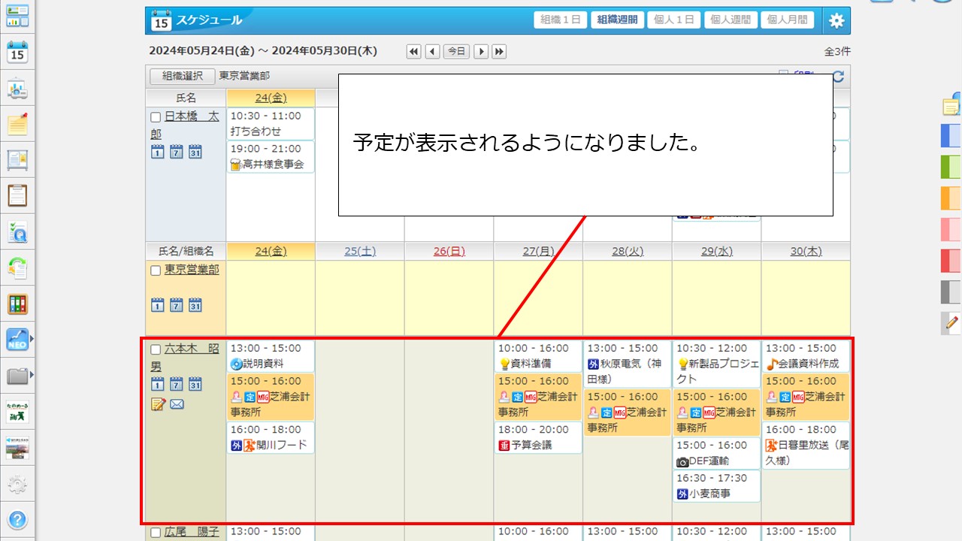Open the help question mark icon
The image size is (962, 541).
[x=17, y=519]
